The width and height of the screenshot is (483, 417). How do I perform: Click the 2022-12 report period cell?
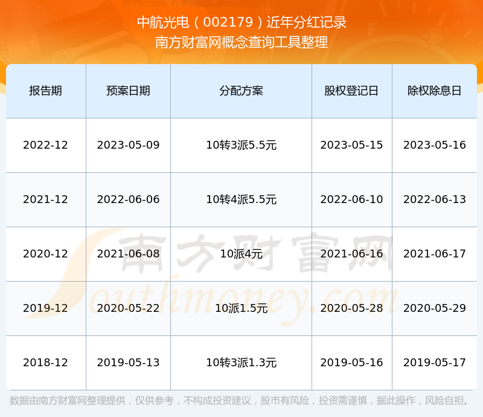pos(46,145)
